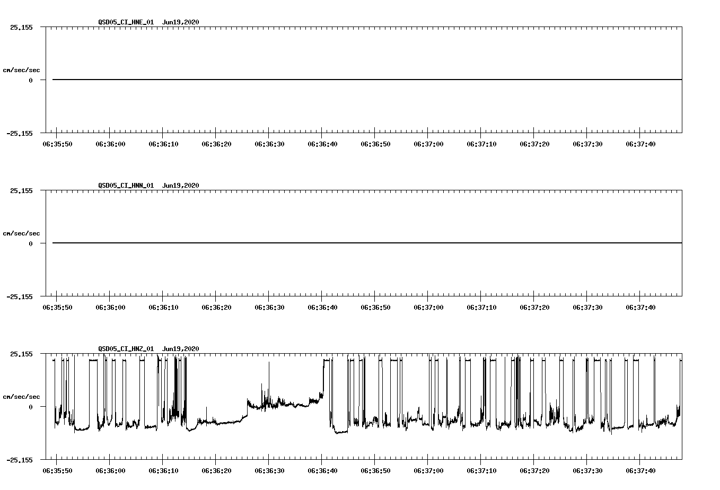The image size is (720, 490).
Task: Click 06:37:10 time label under HNE plot
Action: point(481,144)
